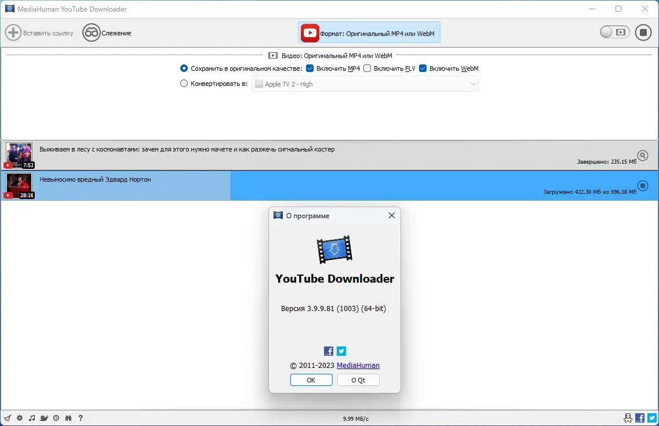This screenshot has width=659, height=426.
Task: Enable the Включить FLV checkbox
Action: [367, 68]
